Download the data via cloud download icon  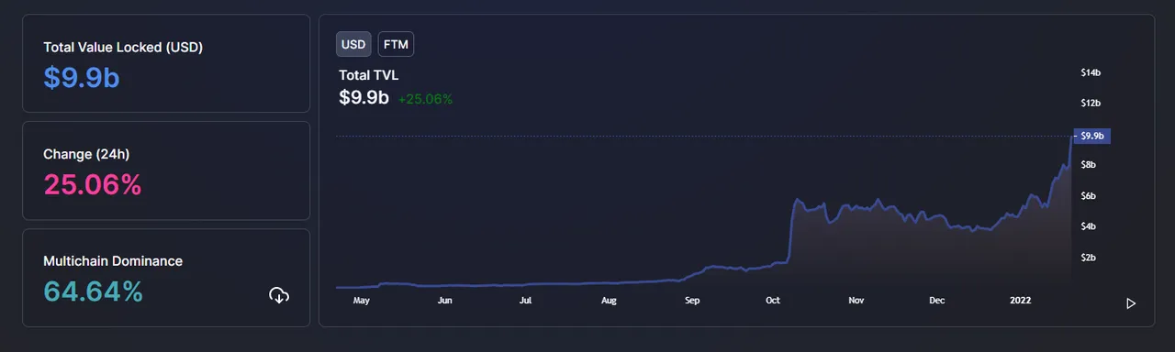coord(279,295)
